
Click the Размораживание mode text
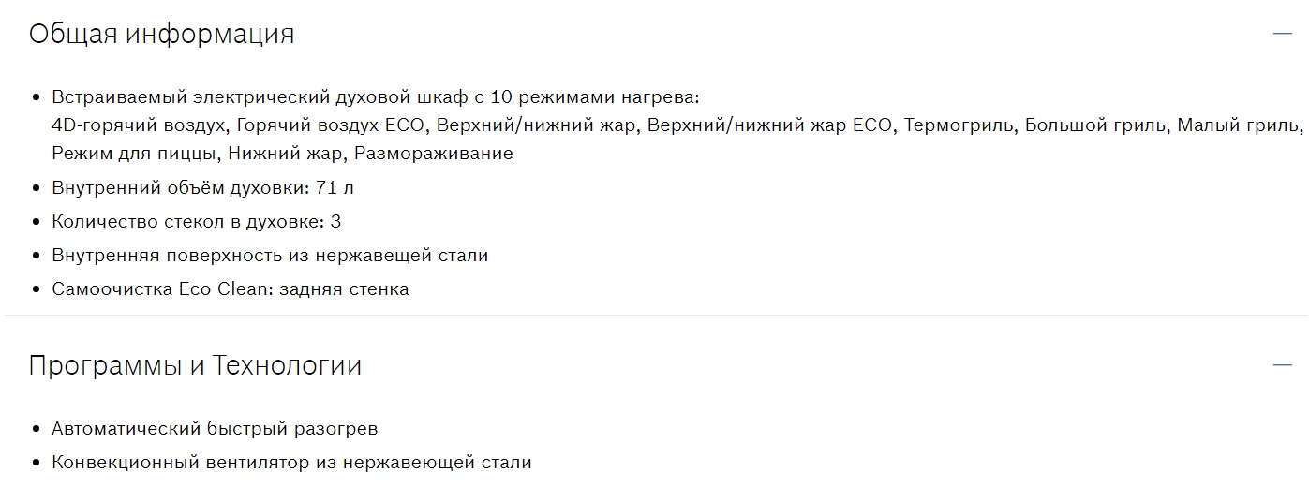tap(433, 154)
